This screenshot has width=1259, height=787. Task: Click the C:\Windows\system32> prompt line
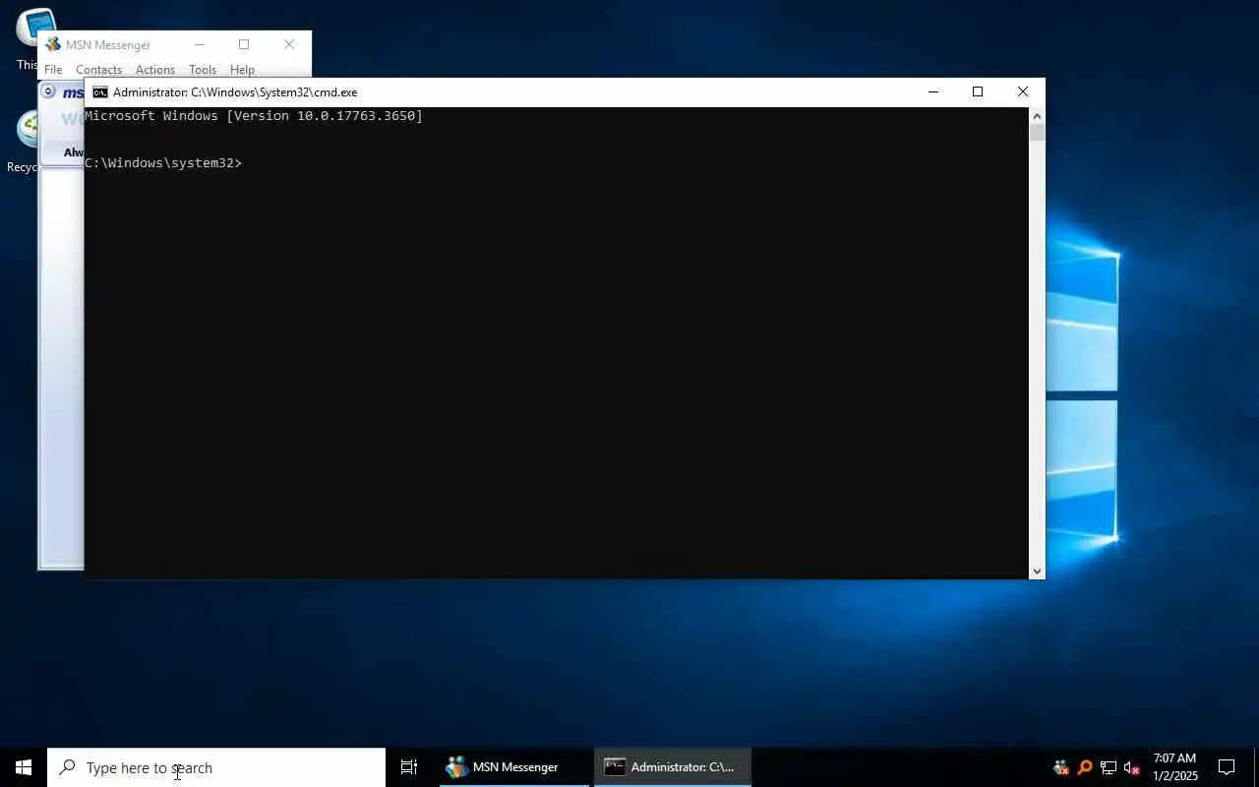(x=163, y=163)
